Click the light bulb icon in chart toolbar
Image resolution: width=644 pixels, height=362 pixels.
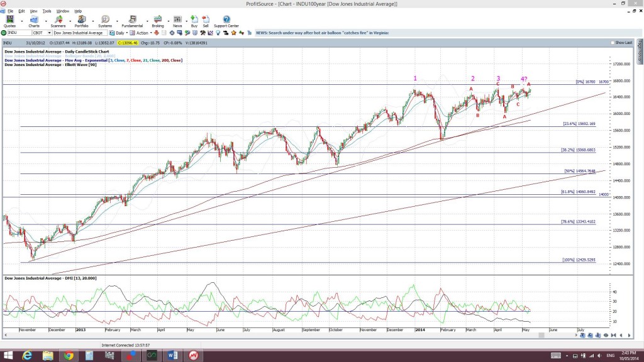(x=218, y=33)
